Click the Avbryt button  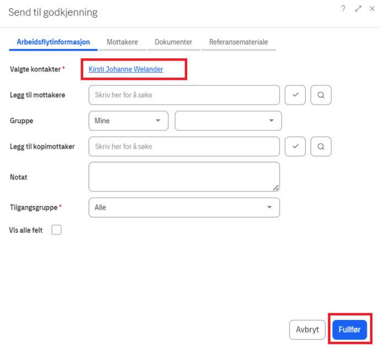tap(307, 330)
